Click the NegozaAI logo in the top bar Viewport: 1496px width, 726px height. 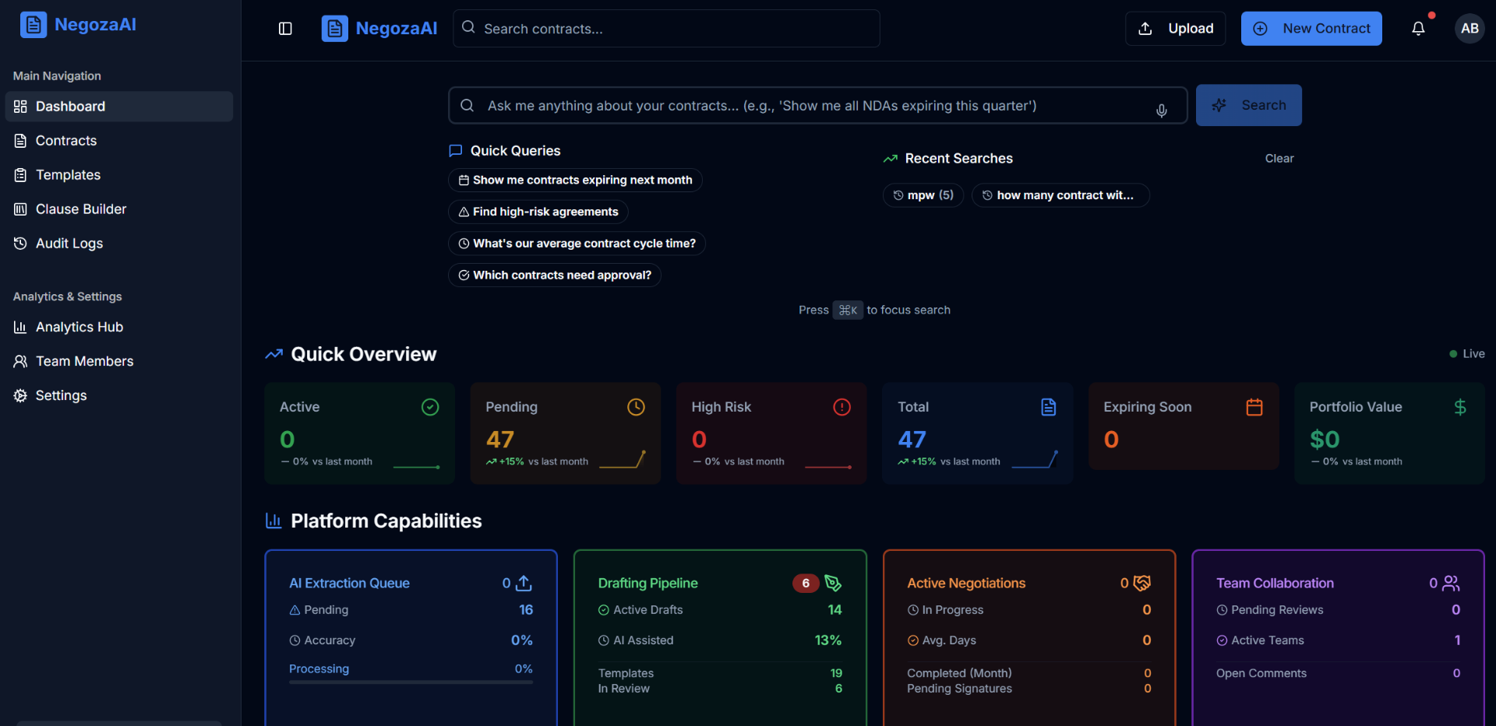379,29
